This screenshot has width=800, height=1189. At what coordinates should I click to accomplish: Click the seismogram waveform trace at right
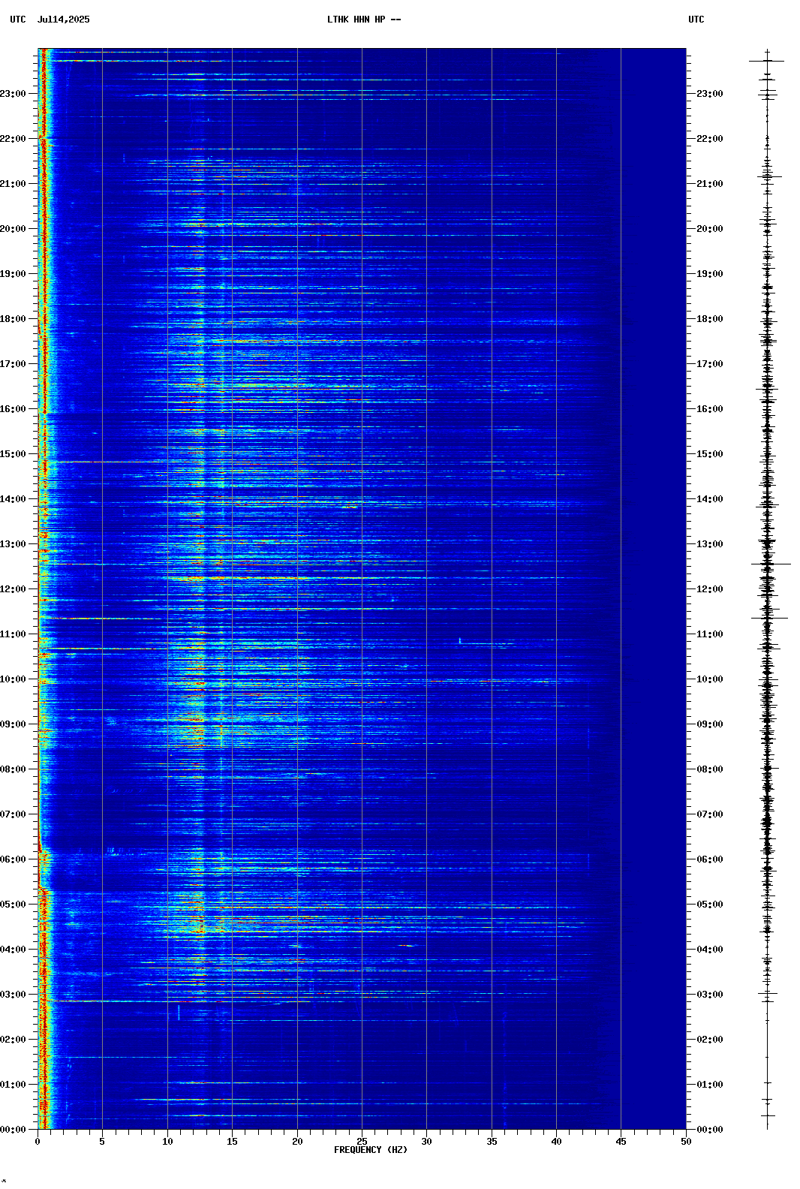pos(768,589)
